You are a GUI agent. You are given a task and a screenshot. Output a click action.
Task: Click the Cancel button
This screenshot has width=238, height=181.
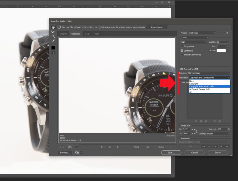click(x=195, y=153)
